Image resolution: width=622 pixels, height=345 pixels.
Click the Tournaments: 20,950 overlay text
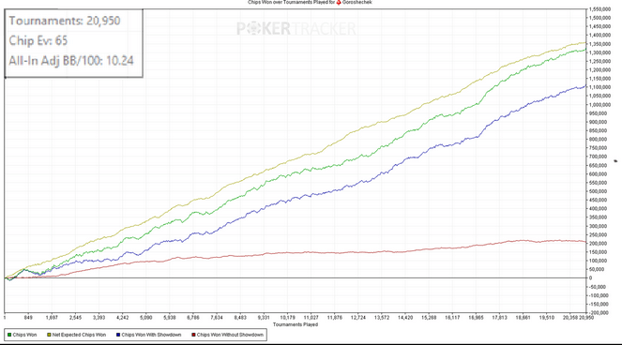(65, 21)
